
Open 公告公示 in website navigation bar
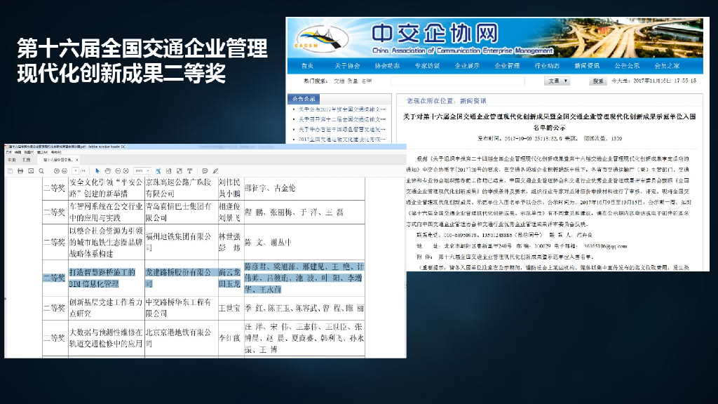tap(627, 66)
